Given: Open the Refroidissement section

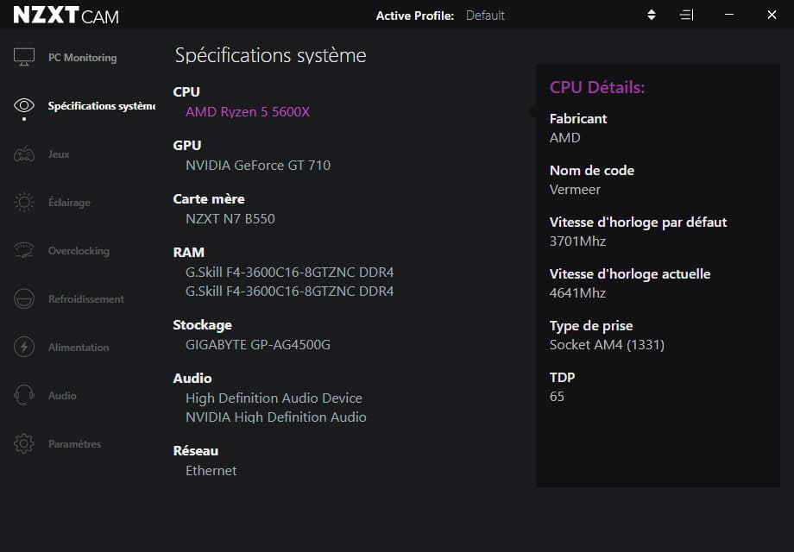Looking at the screenshot, I should 86,299.
